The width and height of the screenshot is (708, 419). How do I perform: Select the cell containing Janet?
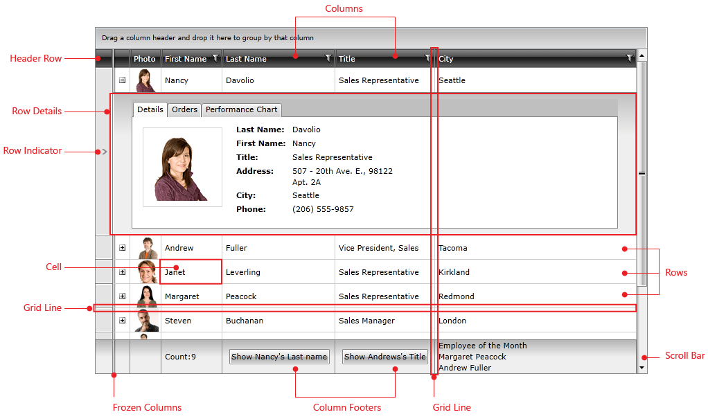coord(191,271)
